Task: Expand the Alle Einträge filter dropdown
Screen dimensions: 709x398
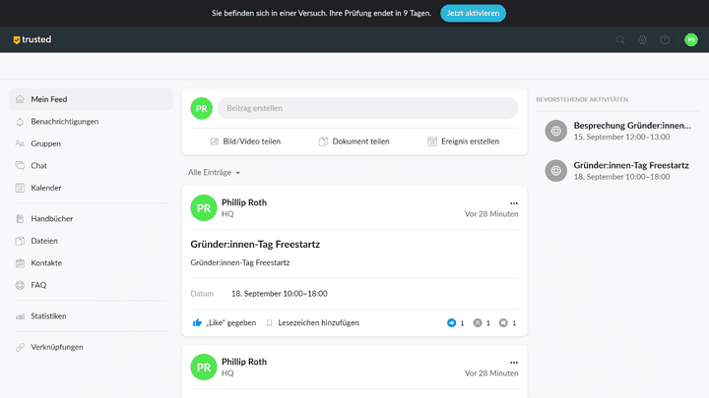Action: point(215,172)
